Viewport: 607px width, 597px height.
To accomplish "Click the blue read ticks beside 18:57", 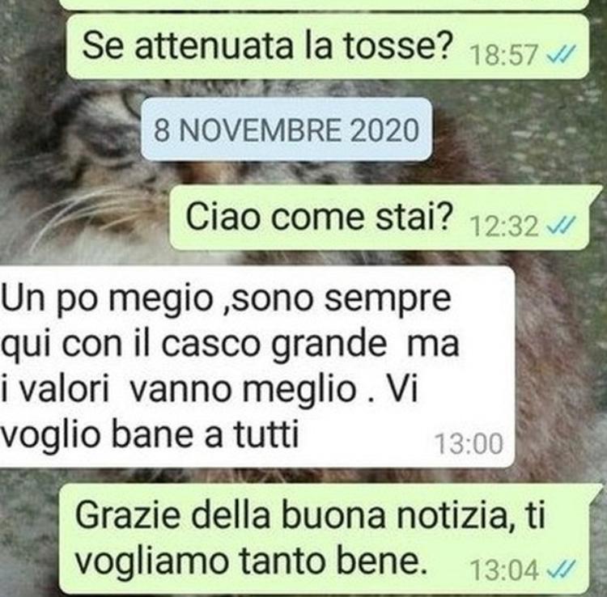I will [562, 54].
